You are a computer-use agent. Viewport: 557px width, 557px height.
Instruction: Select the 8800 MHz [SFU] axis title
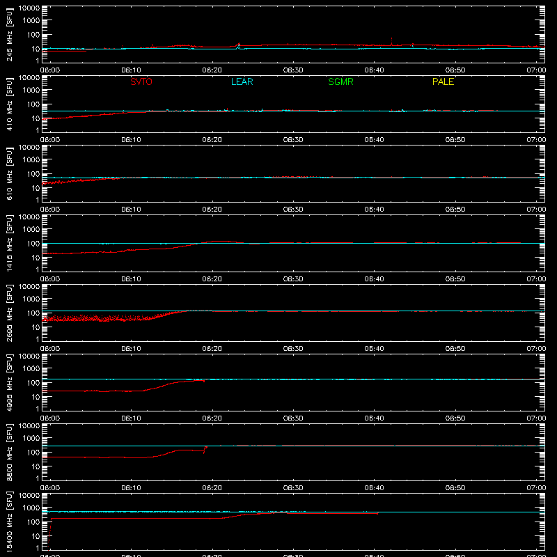pyautogui.click(x=10, y=452)
